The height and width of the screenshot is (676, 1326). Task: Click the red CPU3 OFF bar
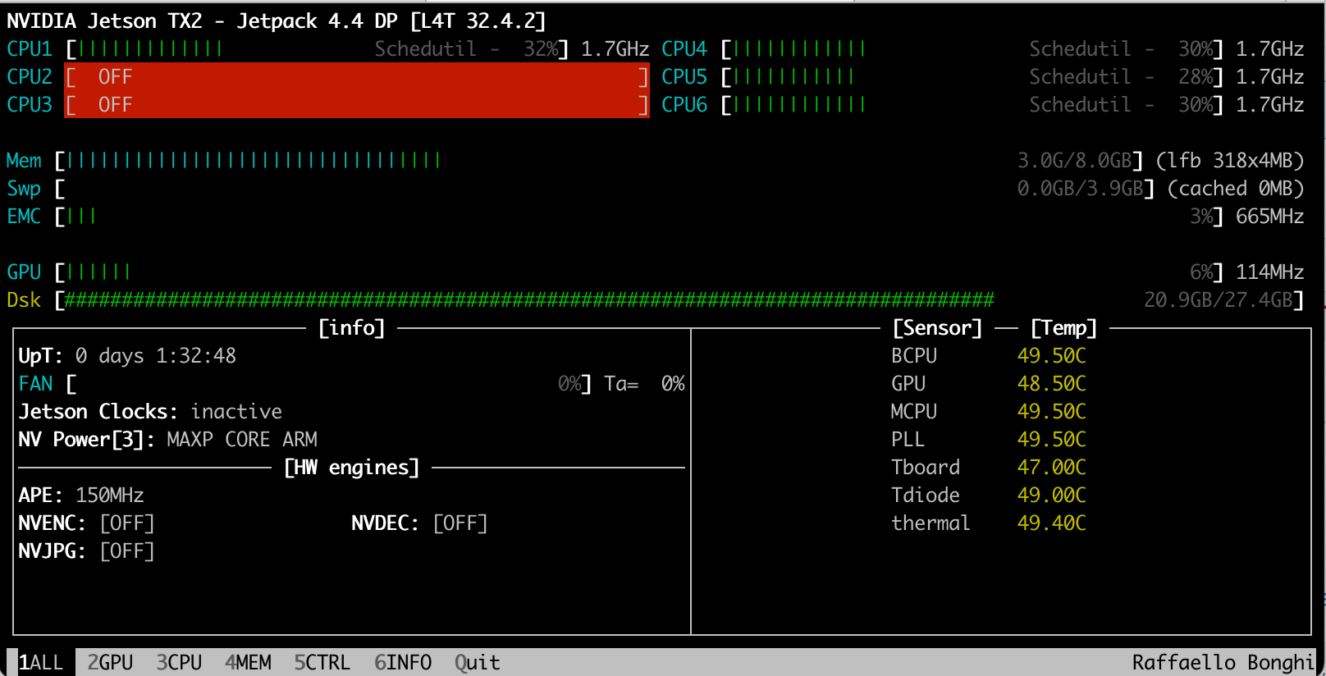click(357, 104)
